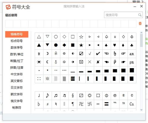This screenshot has width=148, height=123.
Task: Insert the solid black star symbol
Action: click(x=81, y=45)
